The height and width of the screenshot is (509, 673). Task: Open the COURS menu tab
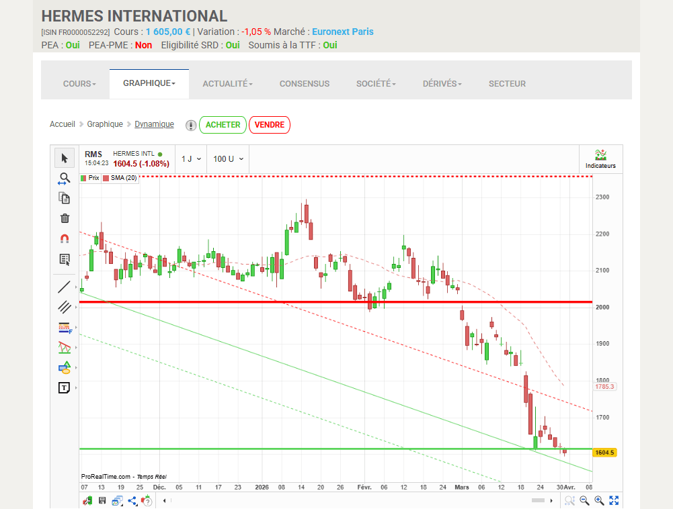[x=79, y=84]
